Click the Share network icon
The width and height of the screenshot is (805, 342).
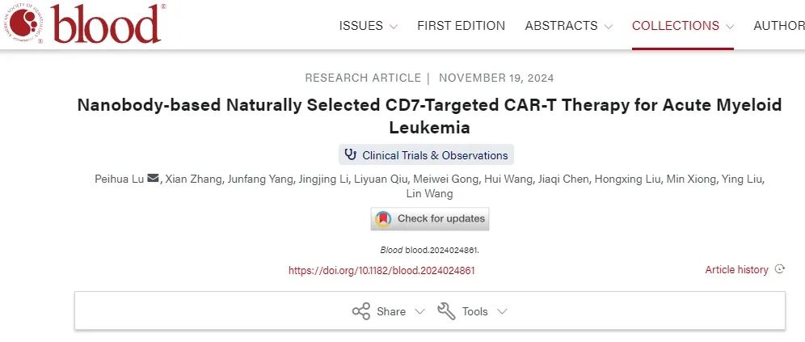pos(360,311)
